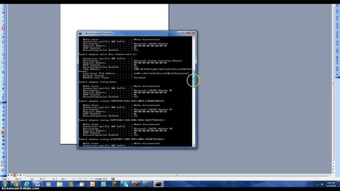Click the NetBIOS 'Disabled' value
This screenshot has width=340, height=191.
point(139,77)
